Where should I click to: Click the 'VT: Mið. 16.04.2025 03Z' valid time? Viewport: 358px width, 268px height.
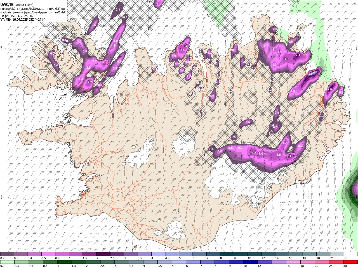17,20
